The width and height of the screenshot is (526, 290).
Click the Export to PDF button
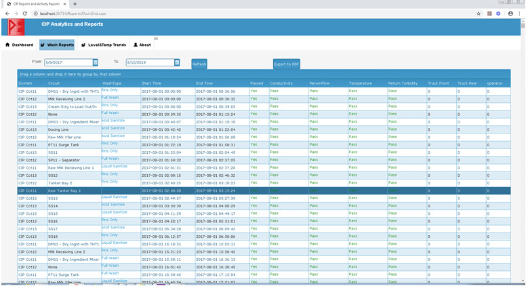[286, 64]
